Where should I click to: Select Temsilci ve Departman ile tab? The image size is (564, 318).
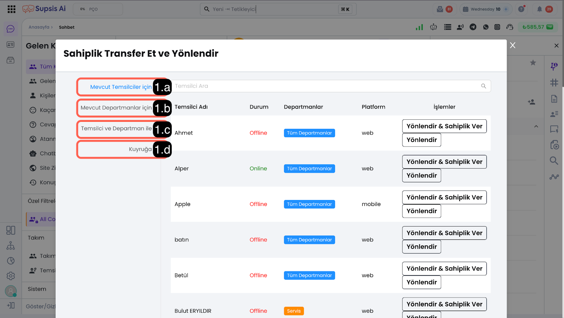pos(116,129)
